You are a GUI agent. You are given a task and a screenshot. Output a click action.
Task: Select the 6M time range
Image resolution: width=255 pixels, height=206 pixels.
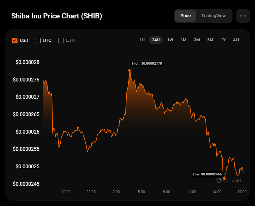(210, 40)
